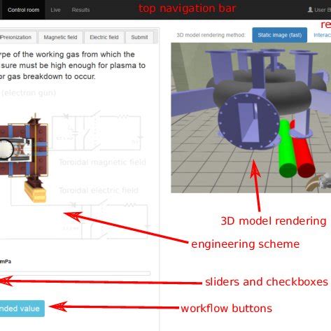
Task: Switch to Interactive rendering method
Action: 322,35
